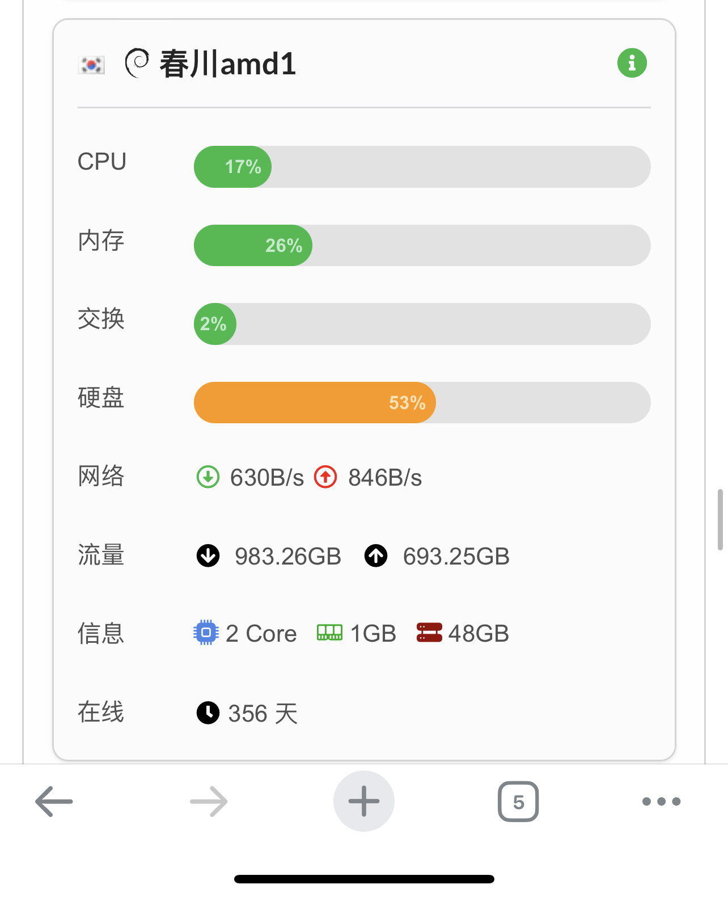The width and height of the screenshot is (728, 897).
Task: Click the green info icon on server card
Action: click(x=632, y=63)
